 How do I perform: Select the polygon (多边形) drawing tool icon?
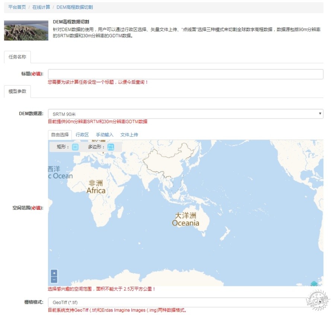111,147
